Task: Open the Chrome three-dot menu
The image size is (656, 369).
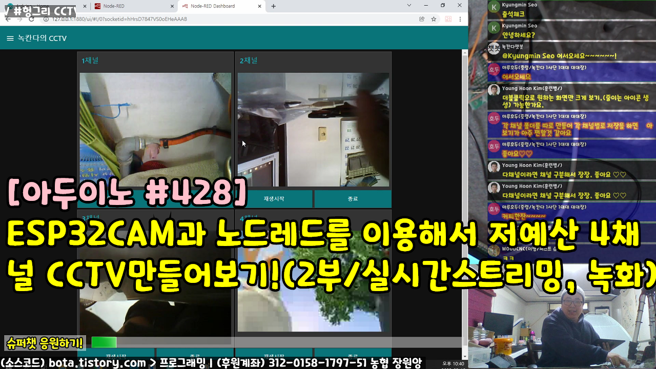Action: 461,19
